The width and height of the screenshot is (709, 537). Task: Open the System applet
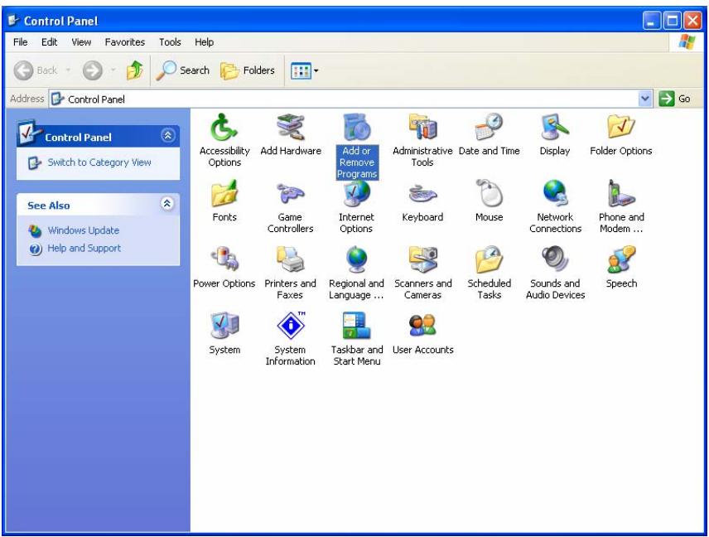click(x=224, y=333)
